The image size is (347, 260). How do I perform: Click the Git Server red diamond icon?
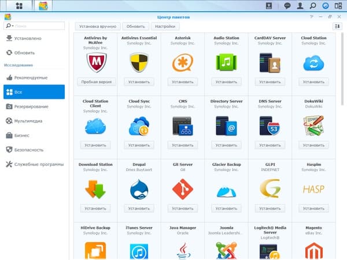coord(183,190)
